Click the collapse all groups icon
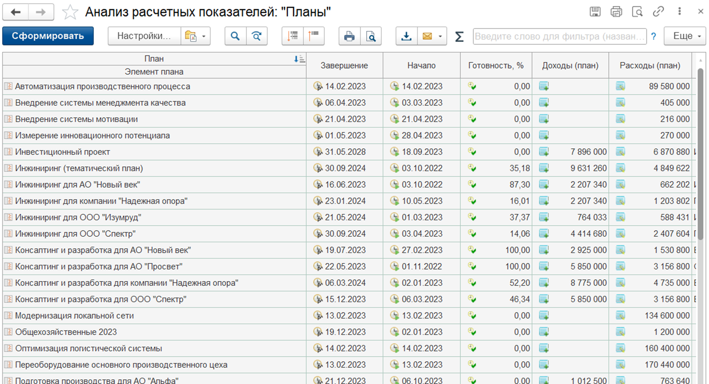 314,36
